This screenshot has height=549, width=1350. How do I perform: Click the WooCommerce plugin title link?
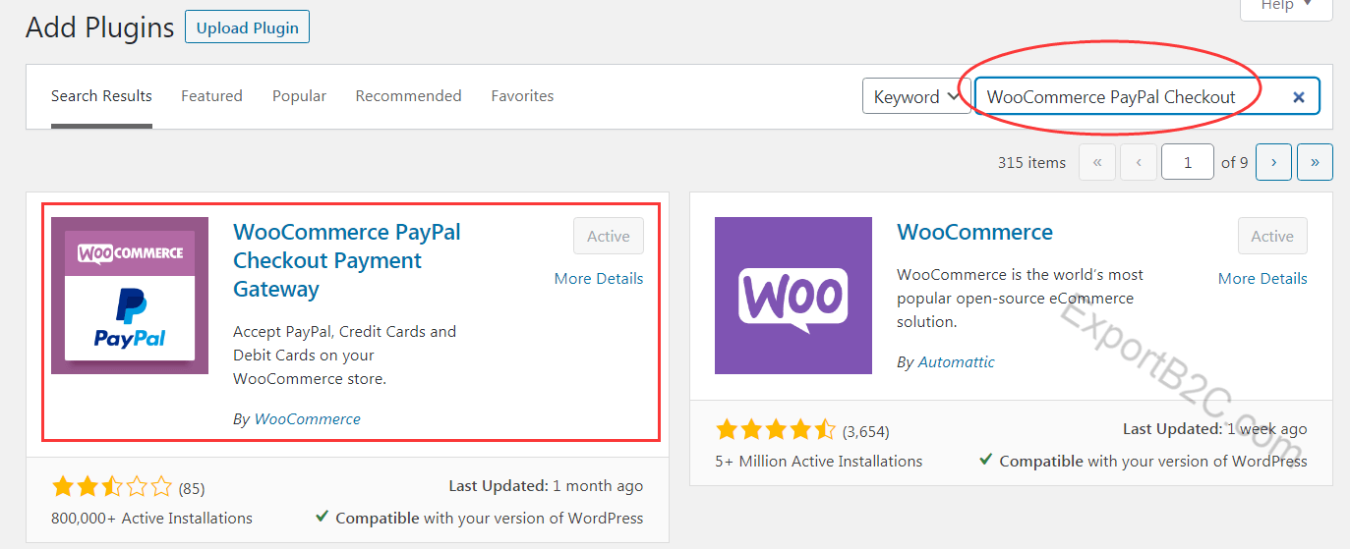975,232
